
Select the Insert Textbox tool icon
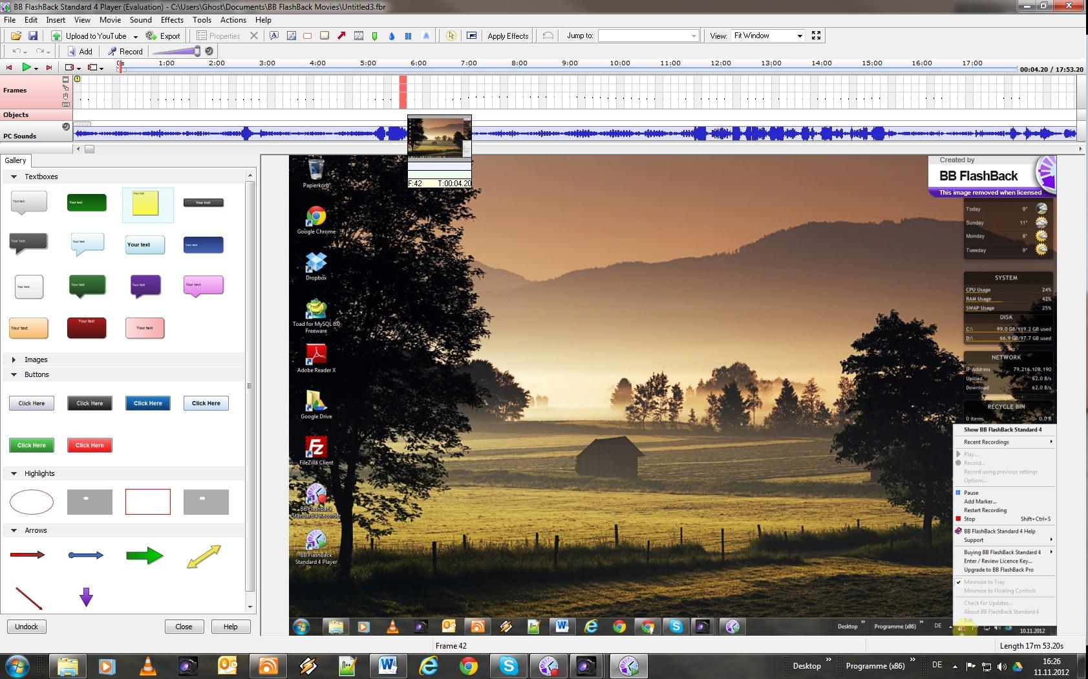(x=274, y=36)
